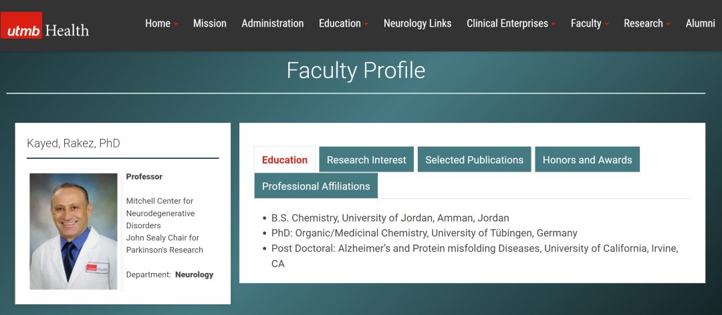Switch to the Research Interest tab
The height and width of the screenshot is (315, 722).
pyautogui.click(x=366, y=160)
